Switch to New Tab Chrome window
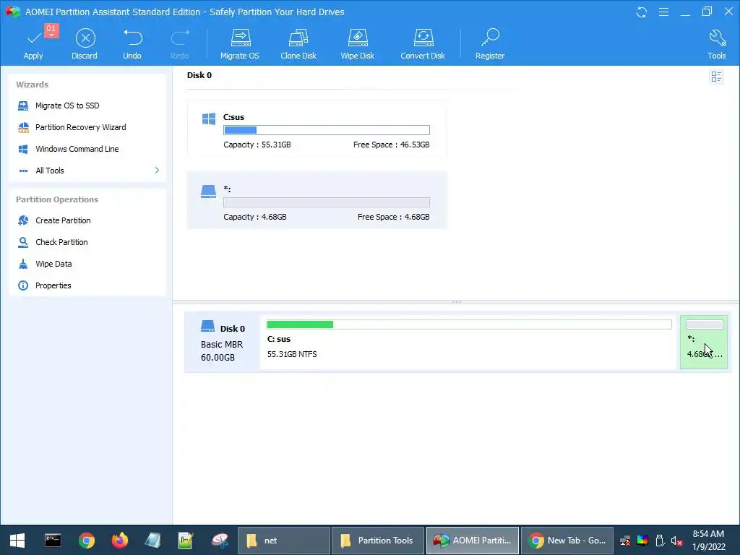Screen dimensions: 740x555 tap(567, 541)
